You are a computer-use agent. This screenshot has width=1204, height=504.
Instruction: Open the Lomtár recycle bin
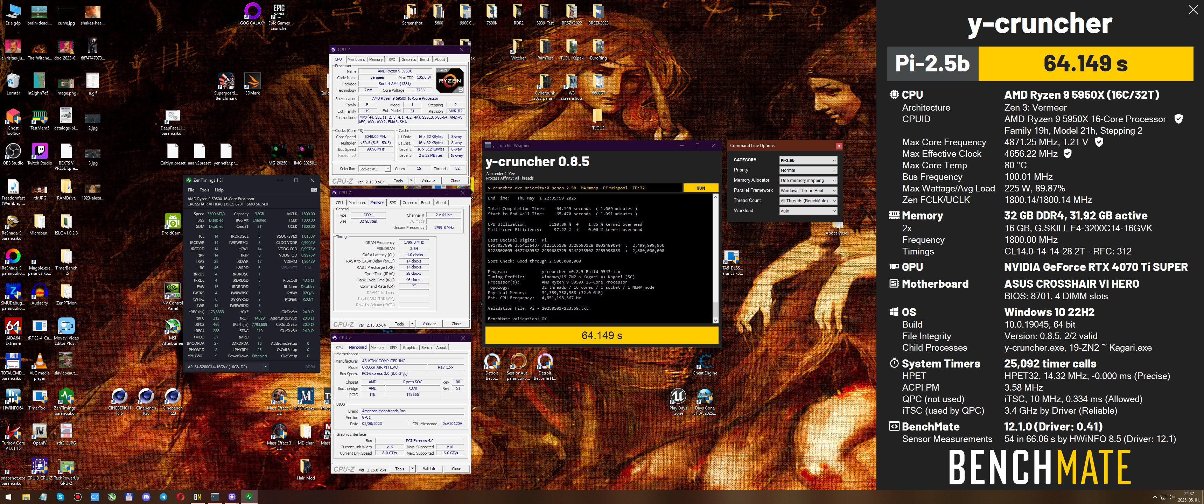click(13, 84)
